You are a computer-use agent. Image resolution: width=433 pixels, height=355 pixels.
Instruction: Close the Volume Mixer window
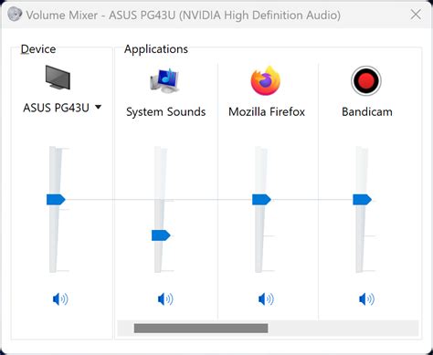pos(416,15)
